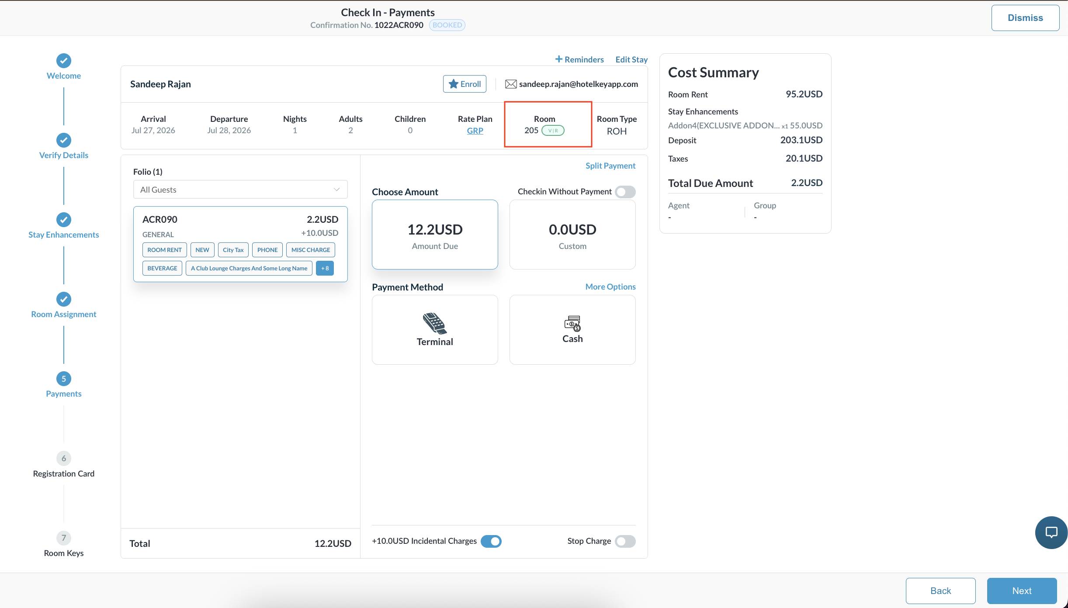This screenshot has width=1068, height=608.
Task: Disable the Incidental Charges toggle
Action: pyautogui.click(x=491, y=541)
